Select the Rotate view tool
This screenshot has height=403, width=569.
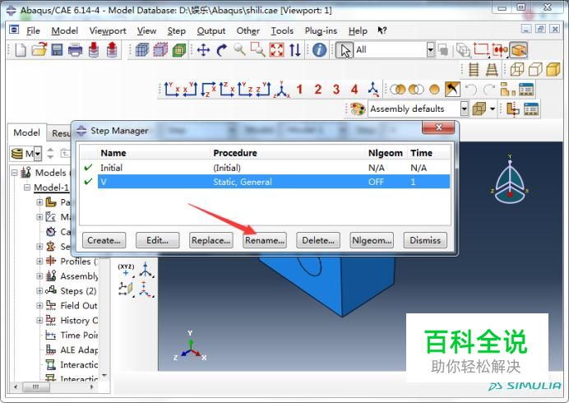coord(222,49)
